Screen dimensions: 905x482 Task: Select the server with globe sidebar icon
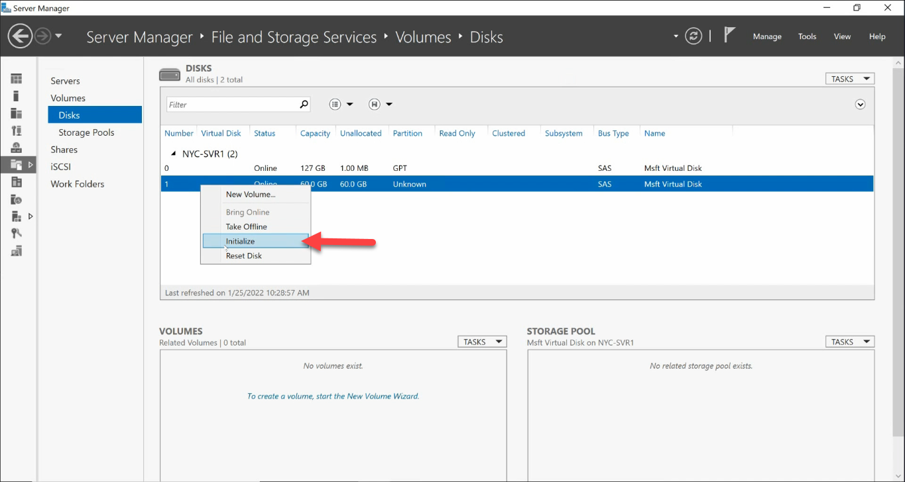point(17,199)
